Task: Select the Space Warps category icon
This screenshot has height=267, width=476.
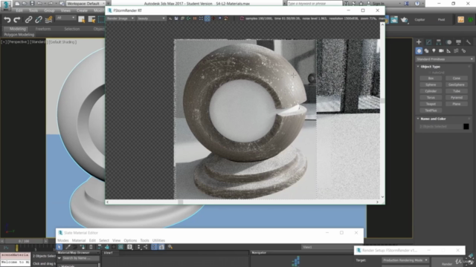Action: click(x=456, y=51)
